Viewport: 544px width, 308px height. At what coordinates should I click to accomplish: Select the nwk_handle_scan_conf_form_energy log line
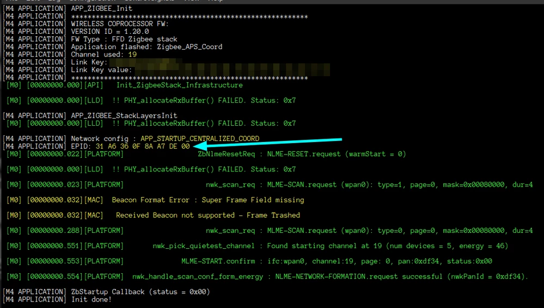click(x=267, y=276)
